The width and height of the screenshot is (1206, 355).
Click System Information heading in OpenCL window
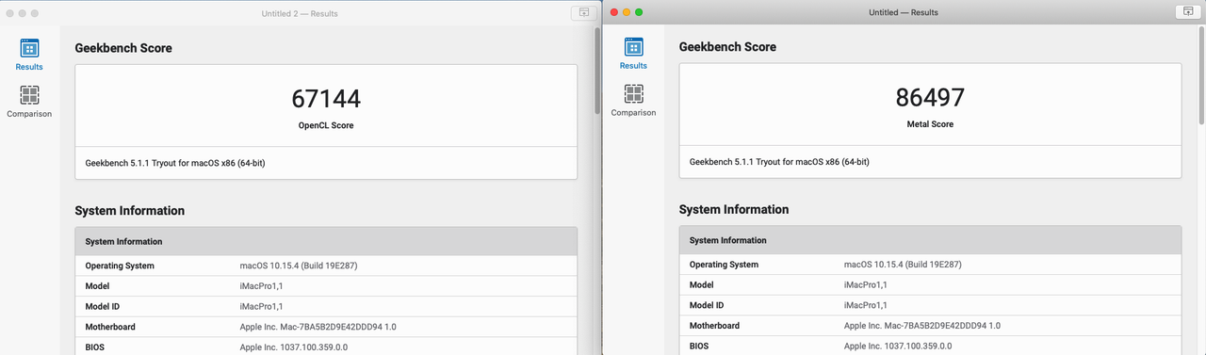130,211
